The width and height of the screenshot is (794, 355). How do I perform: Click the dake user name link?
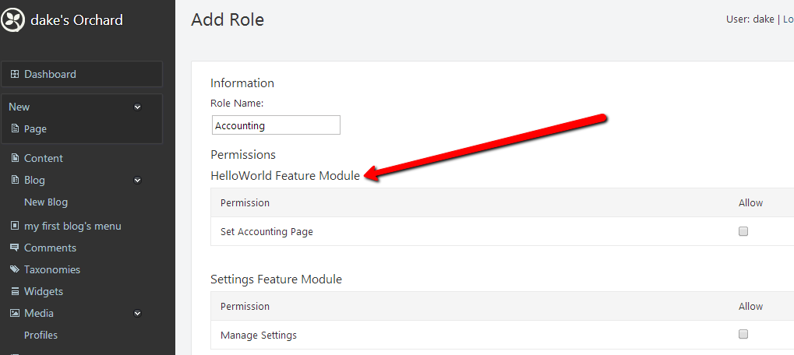[x=763, y=19]
